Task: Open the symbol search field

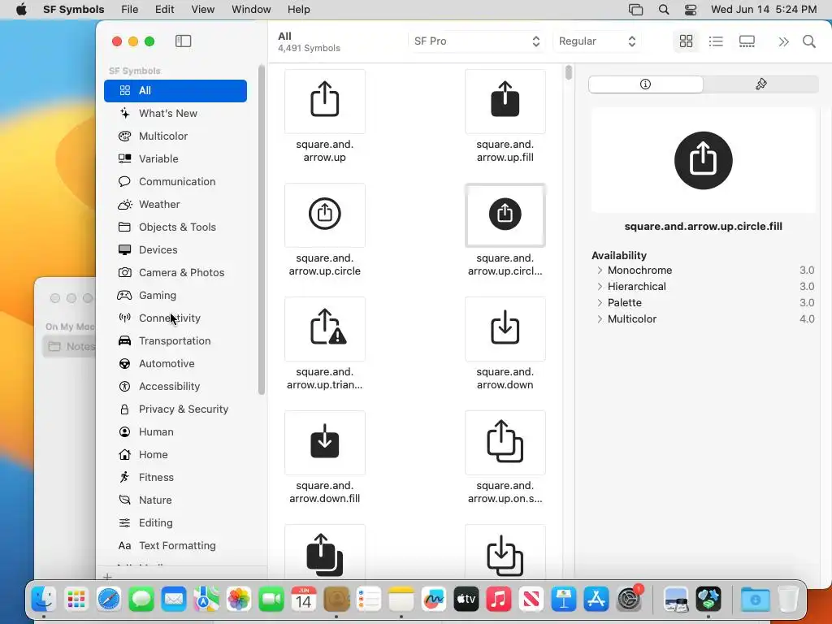Action: [x=809, y=41]
